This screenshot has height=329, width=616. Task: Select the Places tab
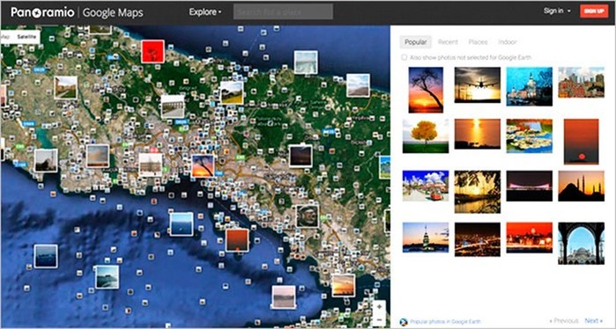coord(478,42)
